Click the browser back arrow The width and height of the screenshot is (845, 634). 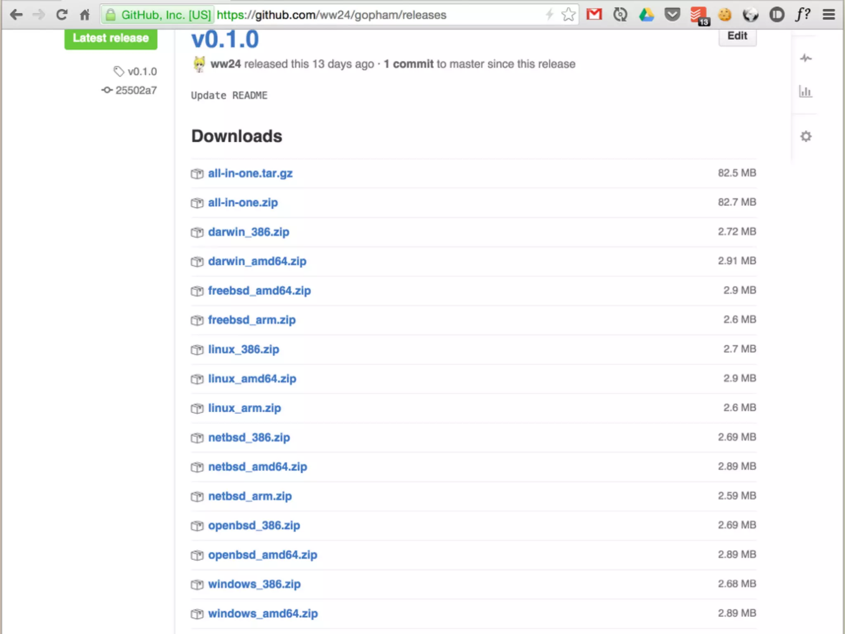(x=17, y=15)
